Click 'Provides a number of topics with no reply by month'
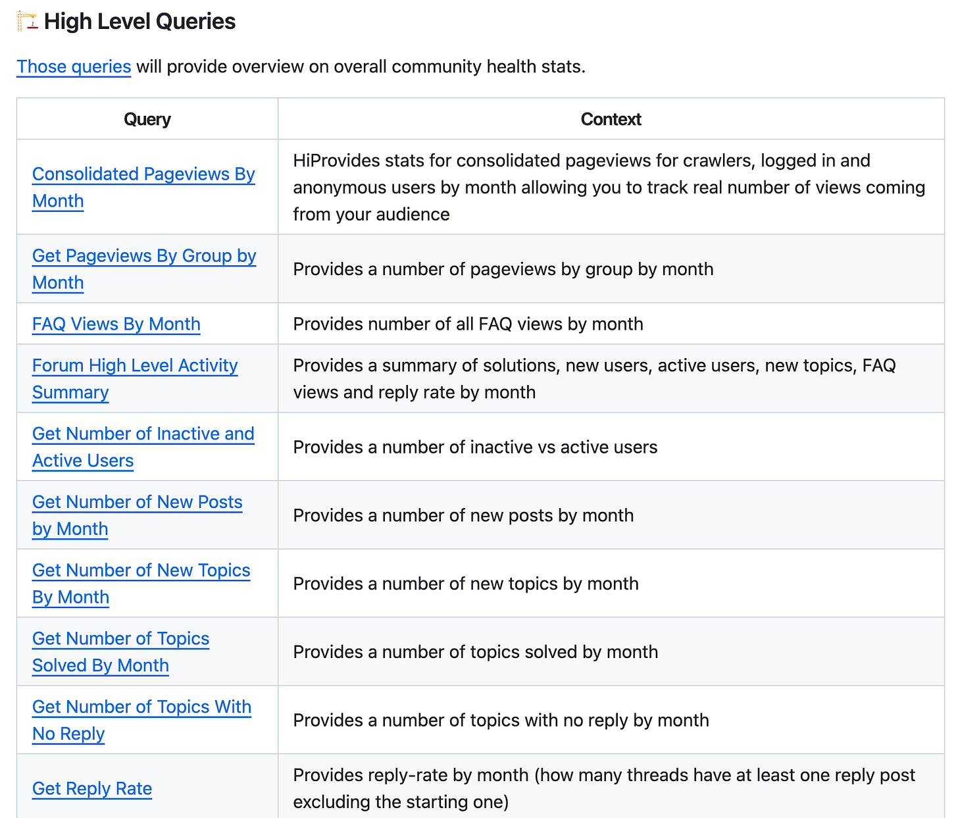The width and height of the screenshot is (958, 818). click(x=501, y=721)
